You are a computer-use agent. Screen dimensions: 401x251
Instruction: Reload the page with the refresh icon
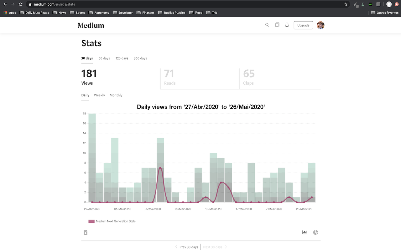pos(21,4)
